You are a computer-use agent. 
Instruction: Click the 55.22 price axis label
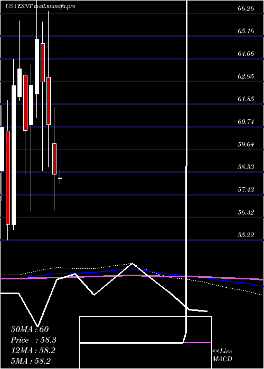coord(246,235)
